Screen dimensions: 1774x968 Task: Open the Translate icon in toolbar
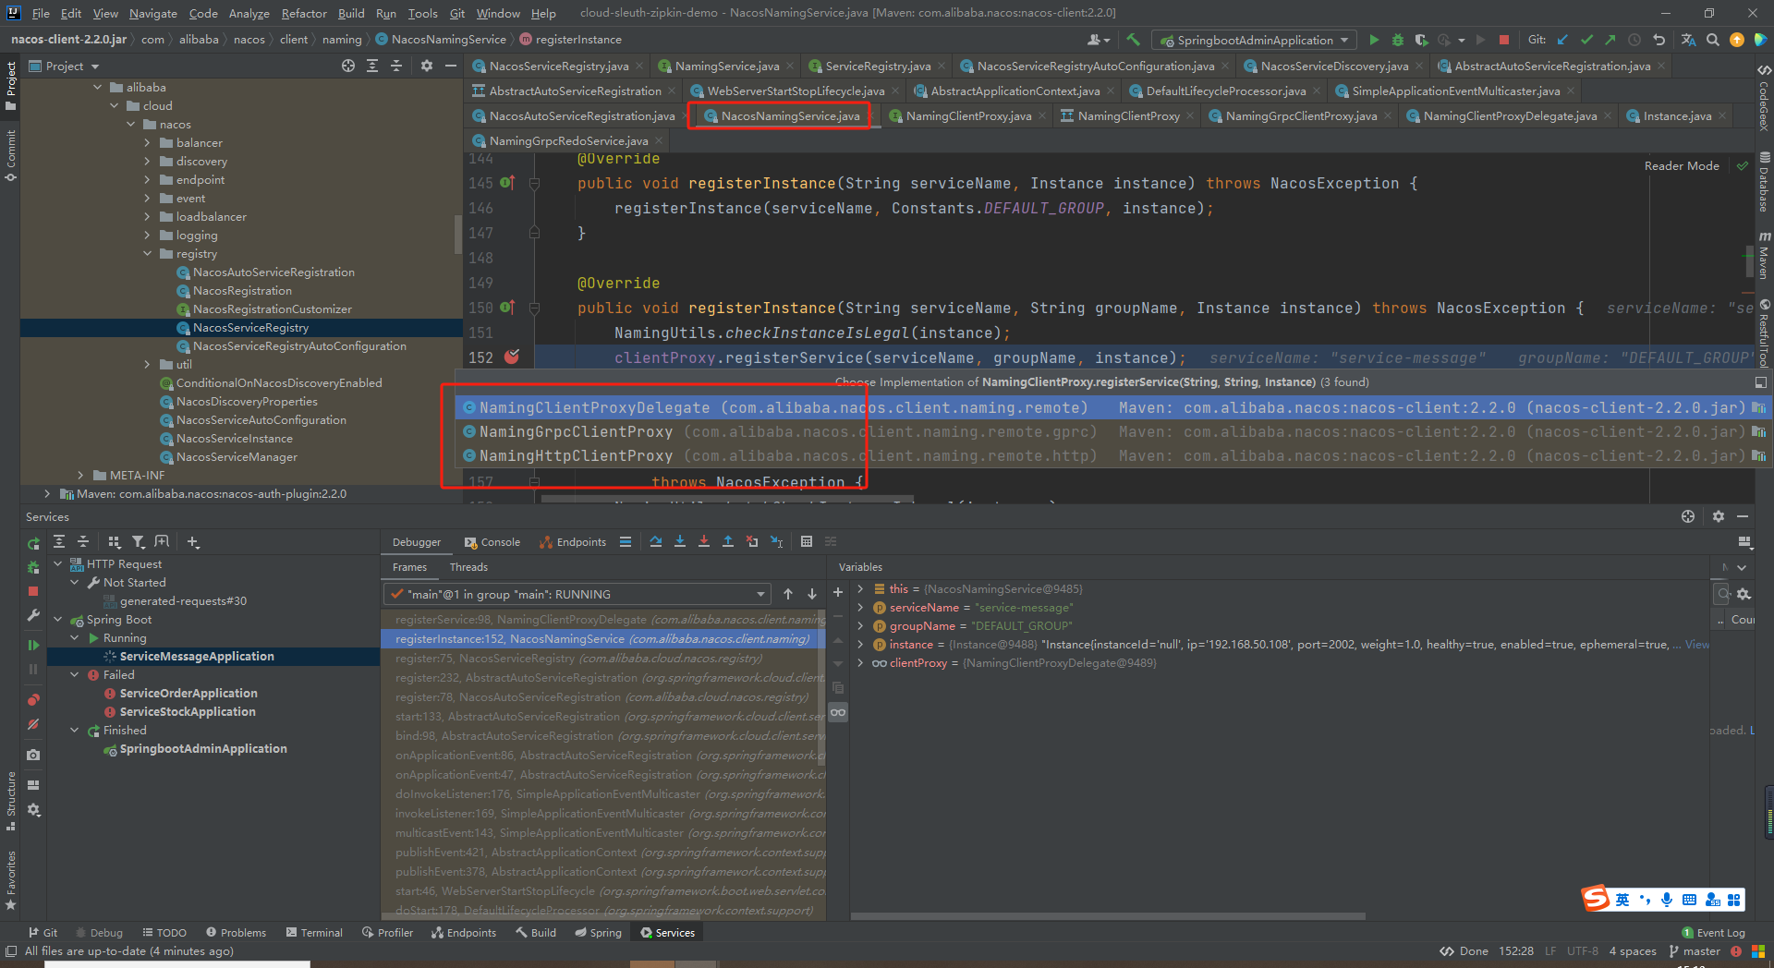point(1689,40)
